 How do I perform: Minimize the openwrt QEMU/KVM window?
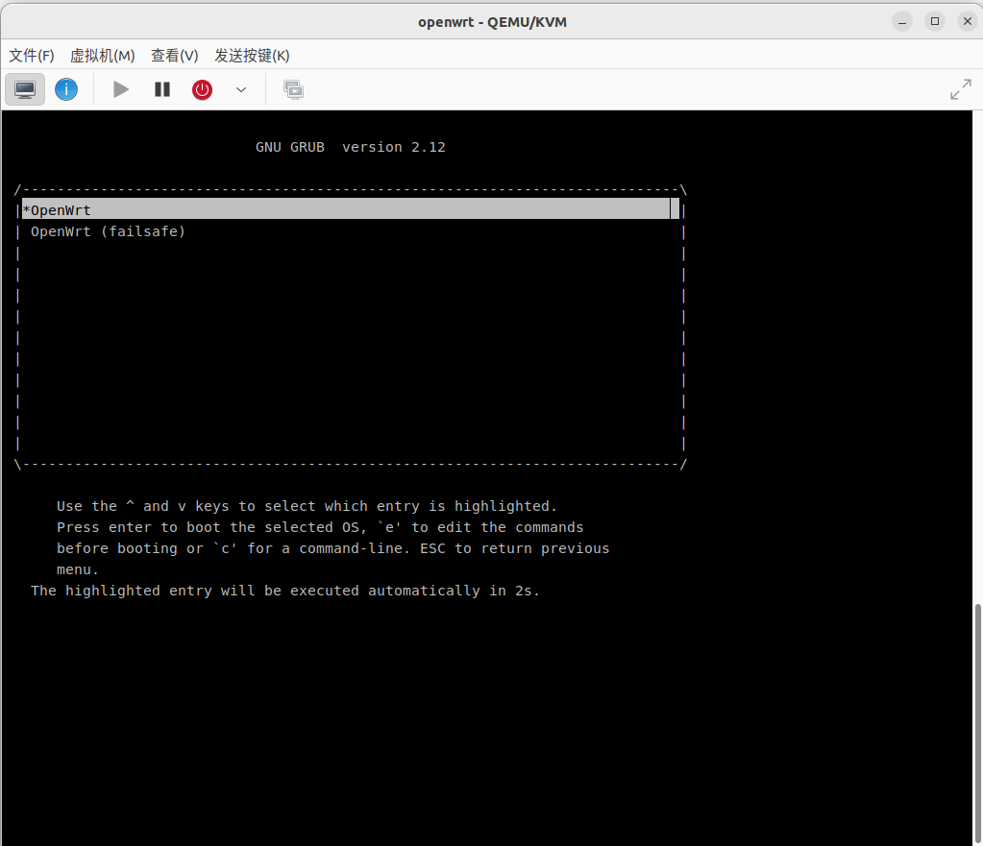pos(902,21)
